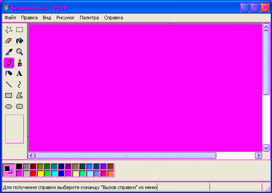Select the Curve tool
Image resolution: width=272 pixels, height=193 pixels.
(x=19, y=85)
